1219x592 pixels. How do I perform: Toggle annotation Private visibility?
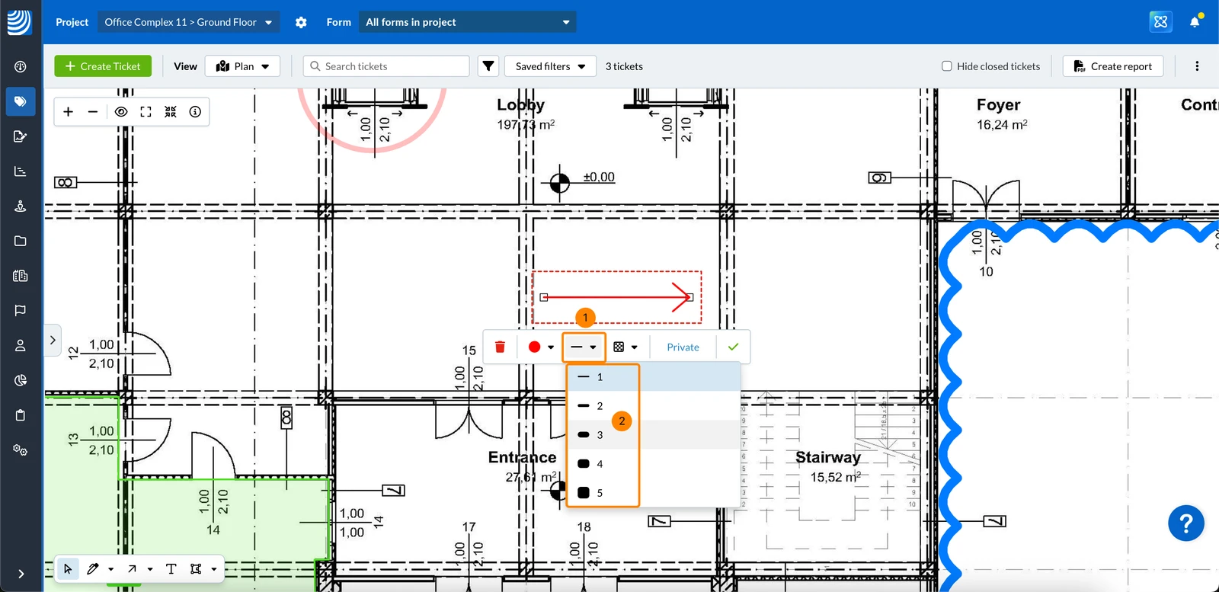(x=683, y=347)
